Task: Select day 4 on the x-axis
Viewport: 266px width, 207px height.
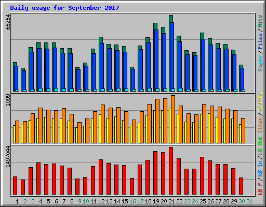Action: pos(41,201)
